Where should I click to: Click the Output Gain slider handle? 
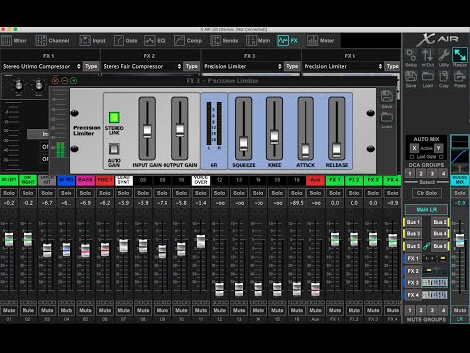click(x=180, y=129)
